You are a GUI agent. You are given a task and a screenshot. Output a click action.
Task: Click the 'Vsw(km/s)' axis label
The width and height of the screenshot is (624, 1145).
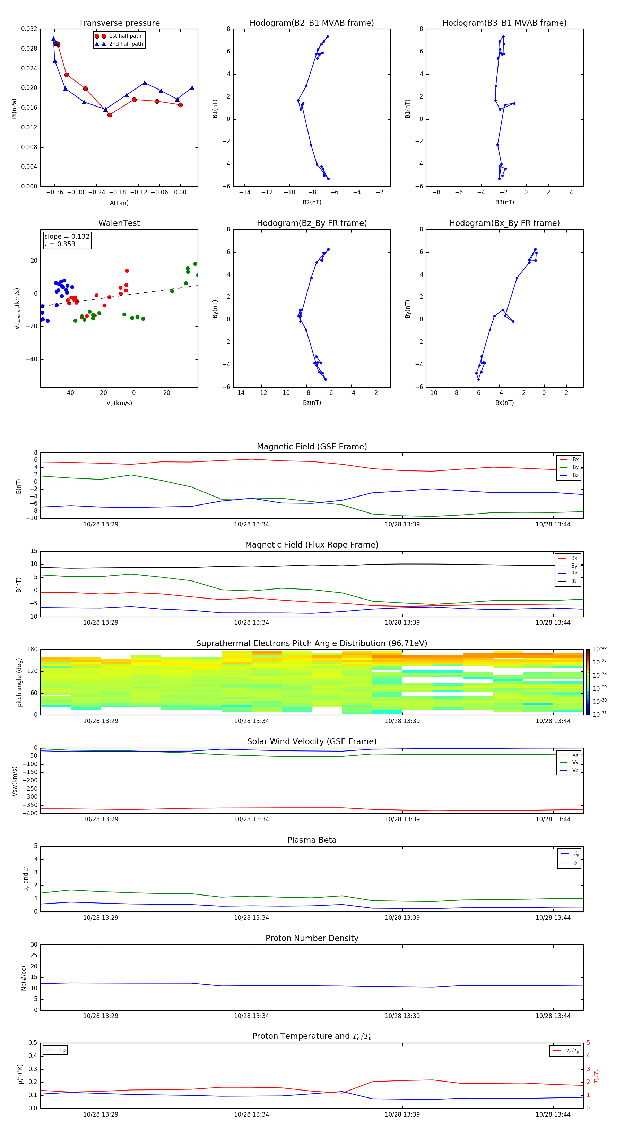point(15,781)
